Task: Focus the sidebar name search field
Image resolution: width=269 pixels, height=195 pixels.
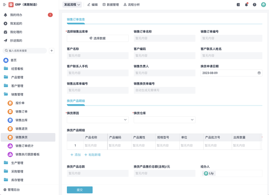Action: click(26, 50)
